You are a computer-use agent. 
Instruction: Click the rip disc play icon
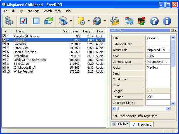[x=63, y=21]
